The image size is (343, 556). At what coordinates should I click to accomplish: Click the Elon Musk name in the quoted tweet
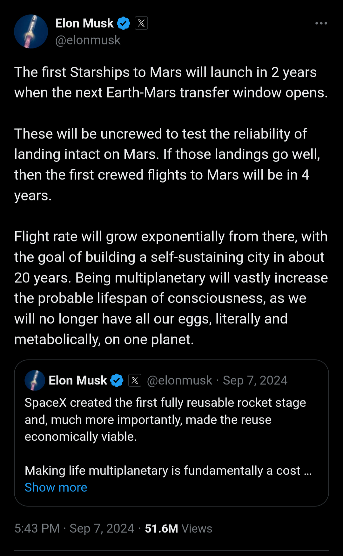coord(78,380)
